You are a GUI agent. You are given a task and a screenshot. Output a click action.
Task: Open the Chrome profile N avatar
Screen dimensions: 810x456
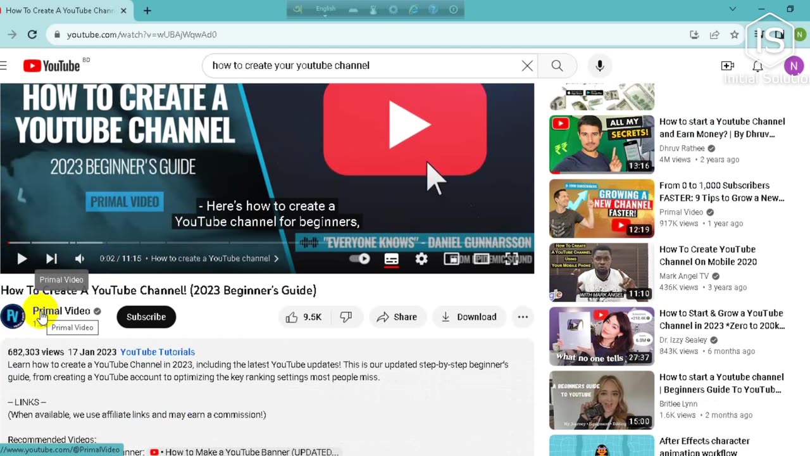pos(799,35)
